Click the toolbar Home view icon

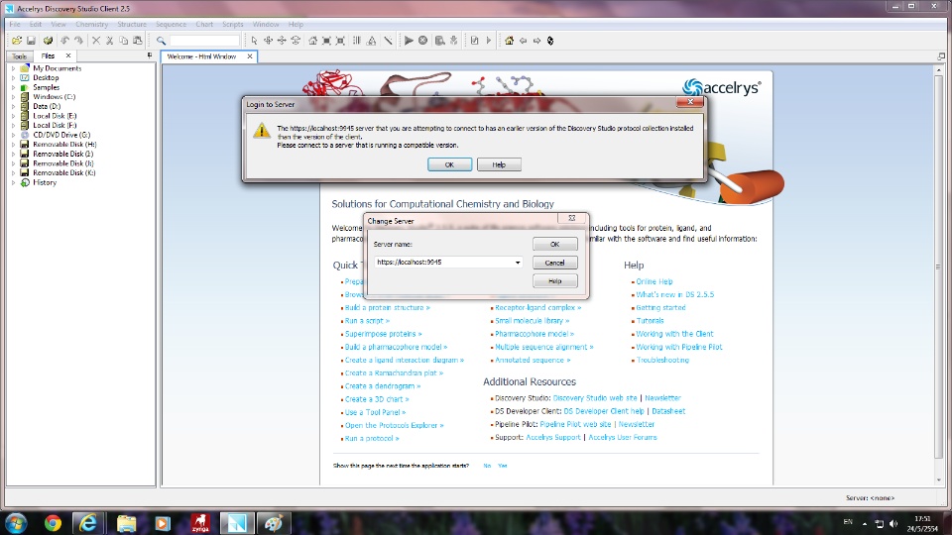[312, 41]
